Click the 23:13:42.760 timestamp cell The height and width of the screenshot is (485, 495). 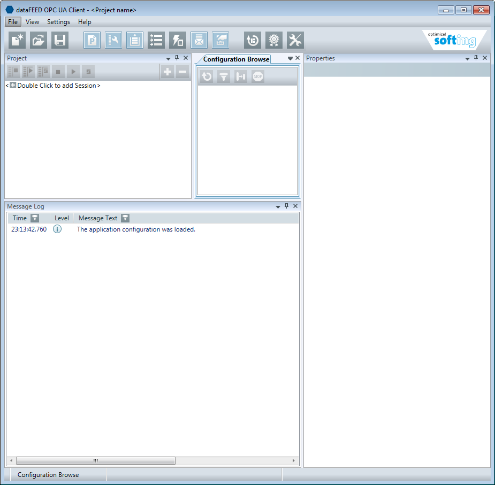(x=29, y=229)
